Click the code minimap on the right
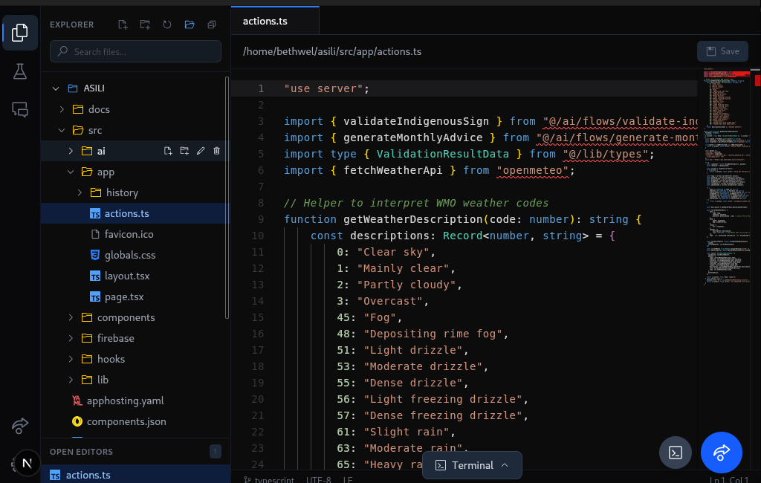761x483 pixels. (727, 178)
